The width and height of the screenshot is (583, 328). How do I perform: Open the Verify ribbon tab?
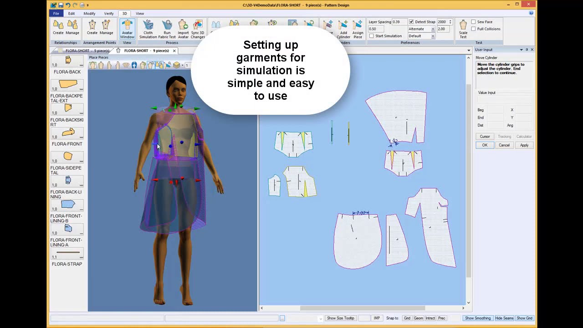(108, 14)
